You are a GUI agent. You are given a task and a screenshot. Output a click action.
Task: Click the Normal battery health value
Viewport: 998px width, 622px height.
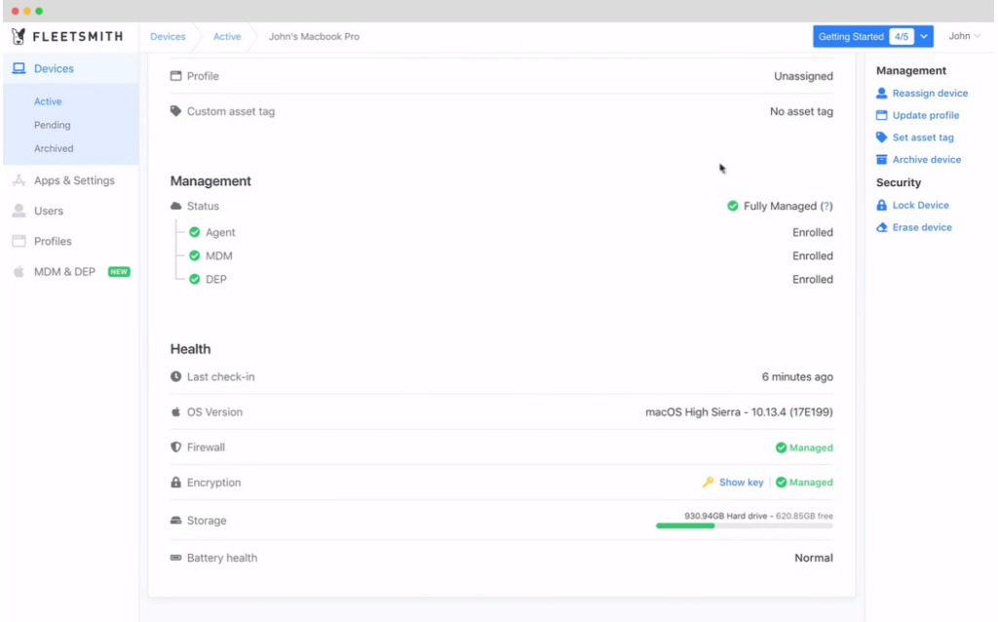(814, 558)
